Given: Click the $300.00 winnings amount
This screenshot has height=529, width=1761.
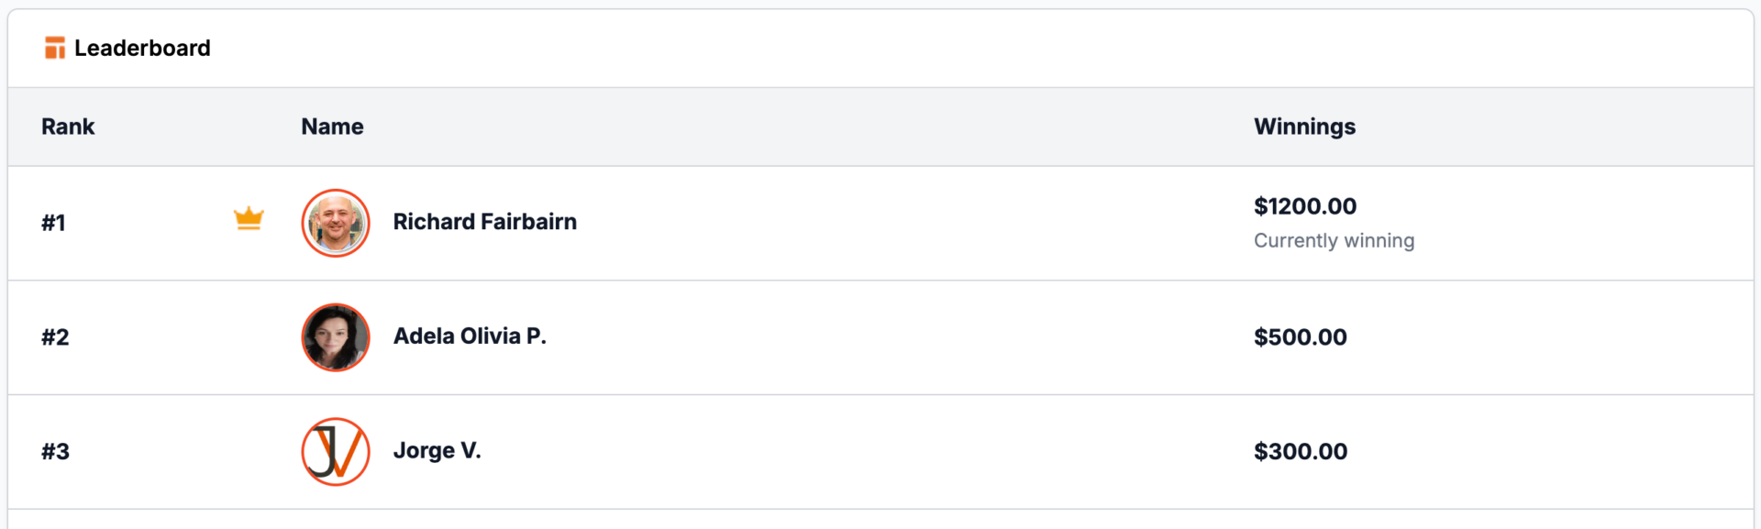Looking at the screenshot, I should (1301, 452).
